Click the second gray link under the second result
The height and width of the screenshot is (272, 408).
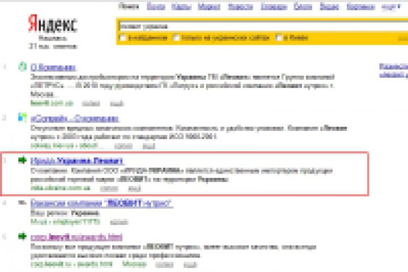149,146
